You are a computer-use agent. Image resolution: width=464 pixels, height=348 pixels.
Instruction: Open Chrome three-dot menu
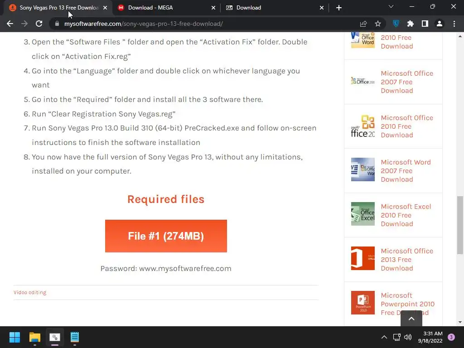click(454, 24)
